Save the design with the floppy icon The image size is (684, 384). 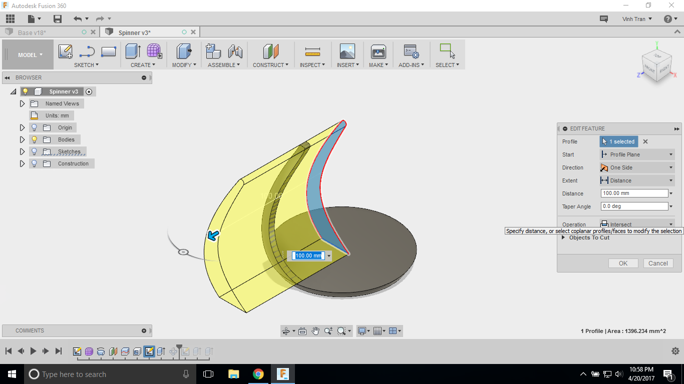point(58,19)
